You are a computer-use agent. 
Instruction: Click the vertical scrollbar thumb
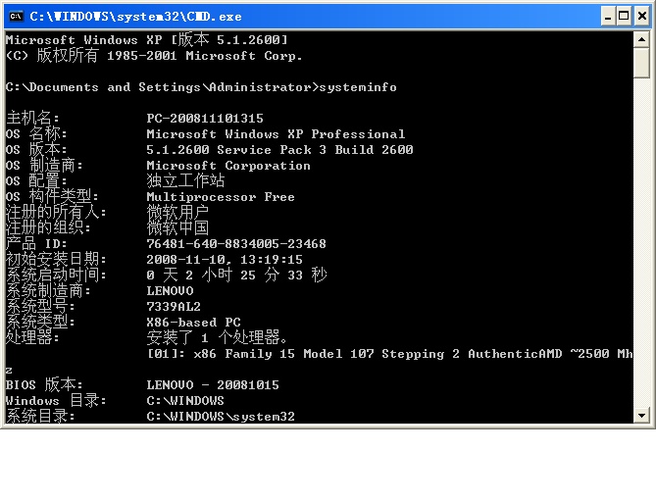(641, 62)
